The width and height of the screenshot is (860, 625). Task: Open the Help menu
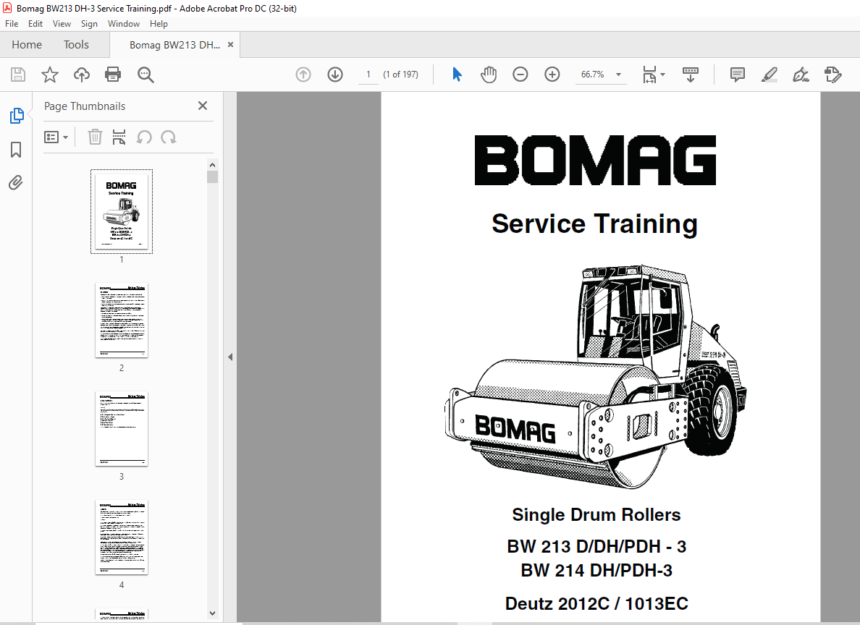[x=159, y=24]
